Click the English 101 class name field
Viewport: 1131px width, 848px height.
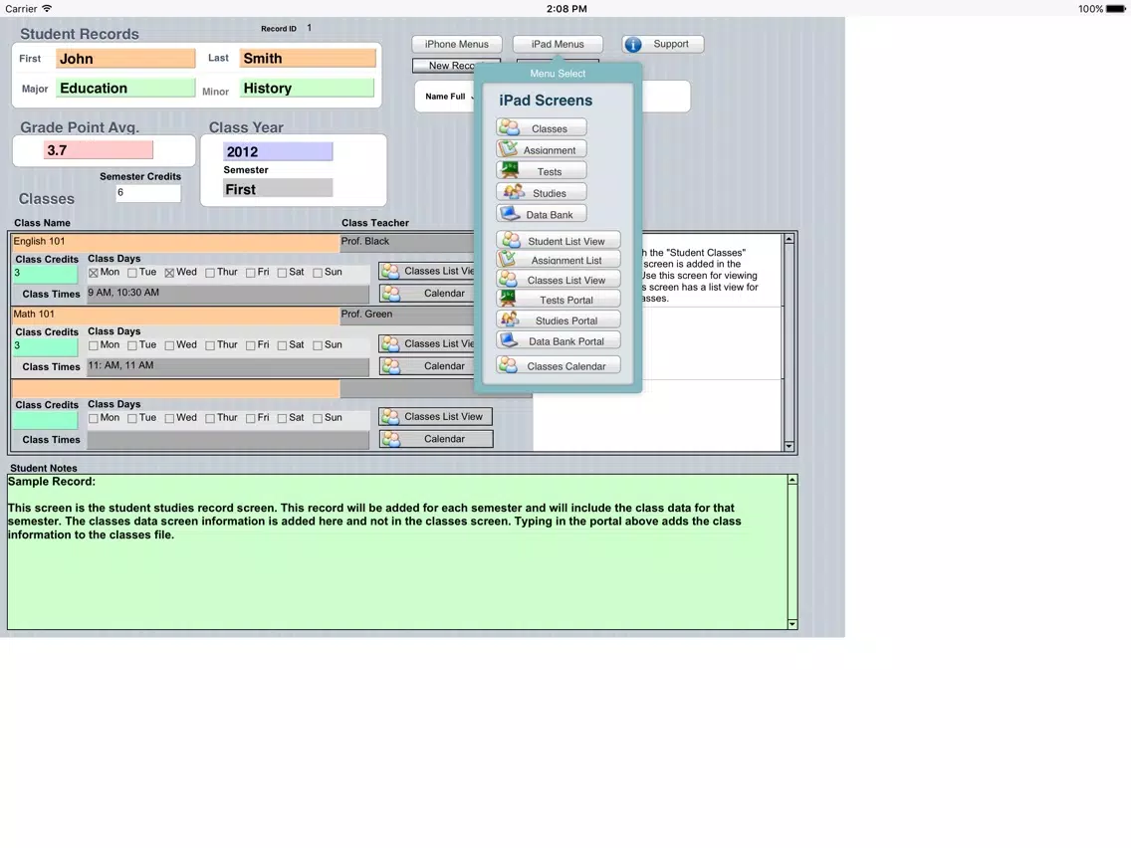[x=175, y=242]
